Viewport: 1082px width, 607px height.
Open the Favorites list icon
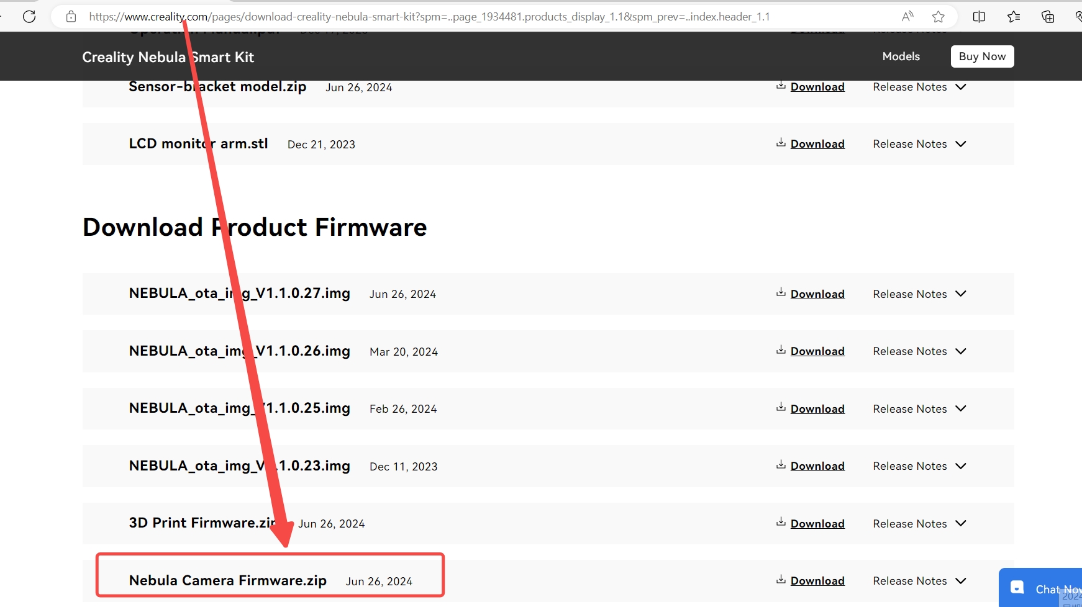[x=1014, y=17]
